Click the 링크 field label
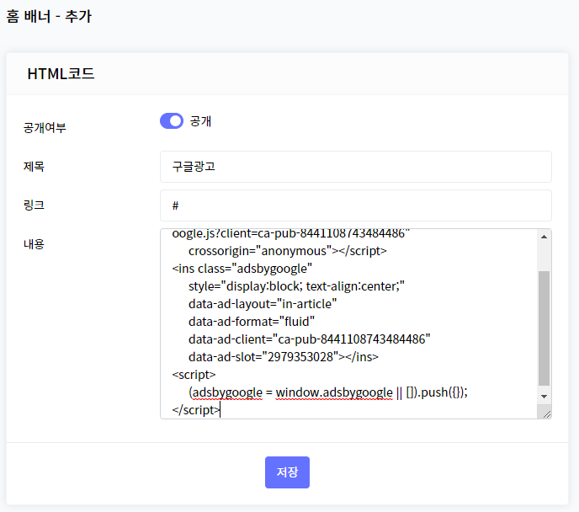 click(x=34, y=205)
